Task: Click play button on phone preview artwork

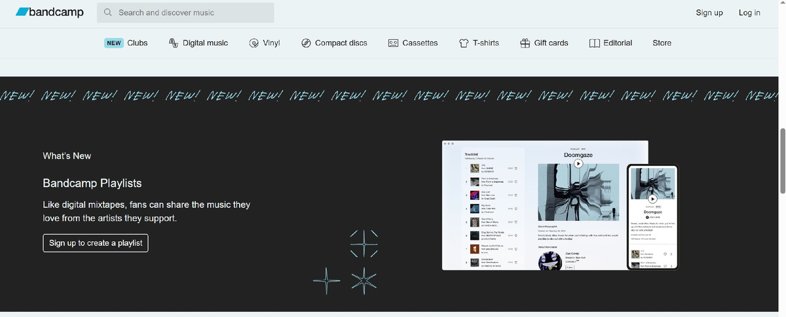Action: click(x=652, y=199)
